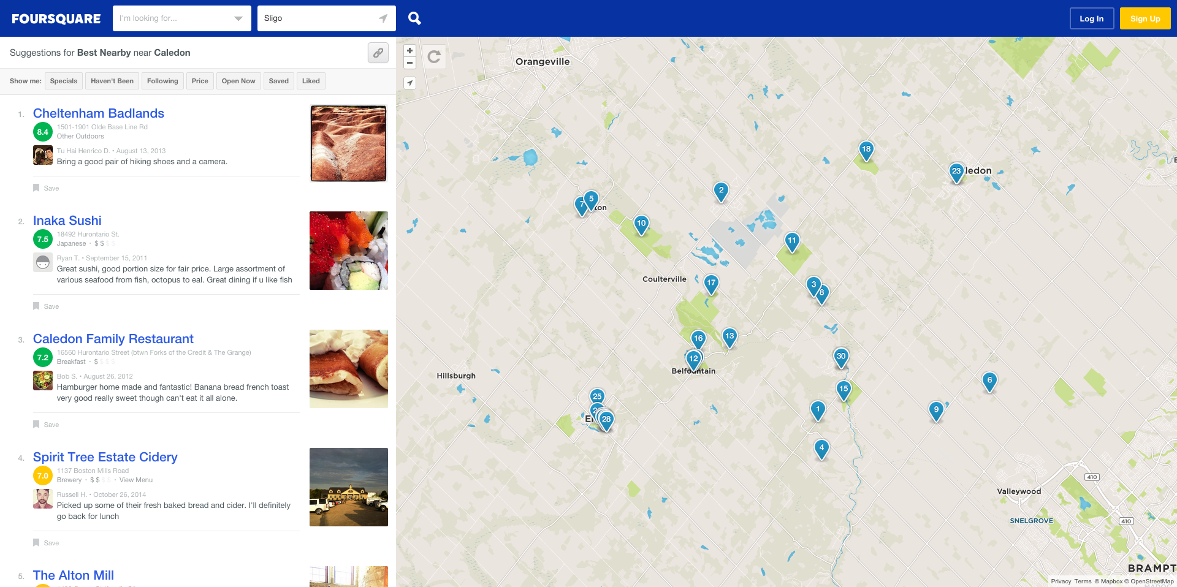Show Saved places filter
1177x587 pixels.
click(278, 81)
